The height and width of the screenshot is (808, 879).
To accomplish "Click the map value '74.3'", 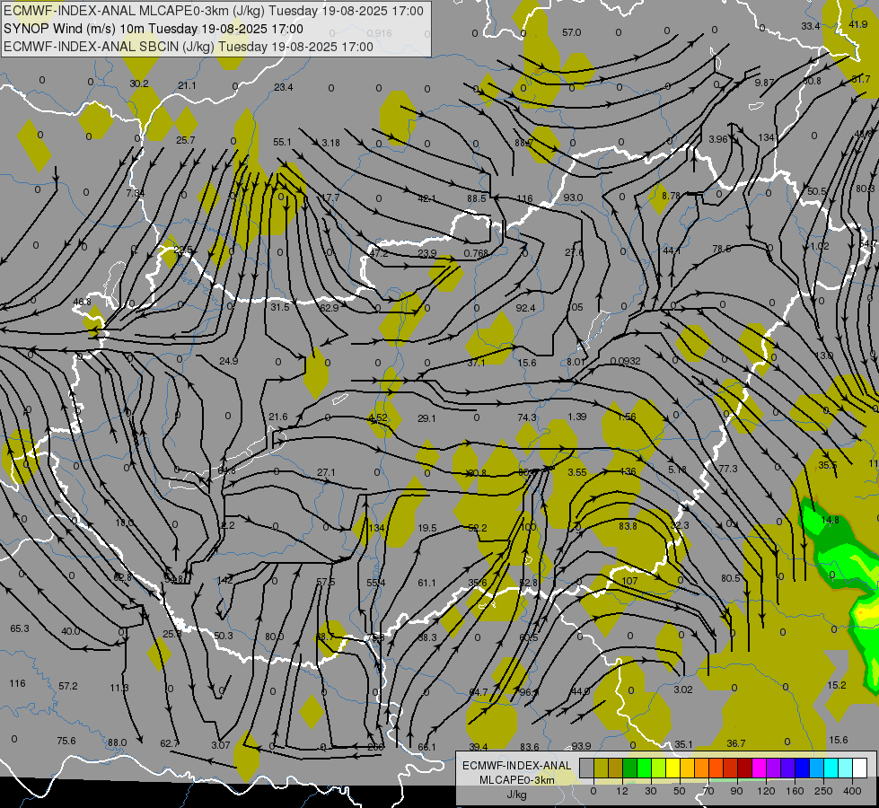I will 527,417.
